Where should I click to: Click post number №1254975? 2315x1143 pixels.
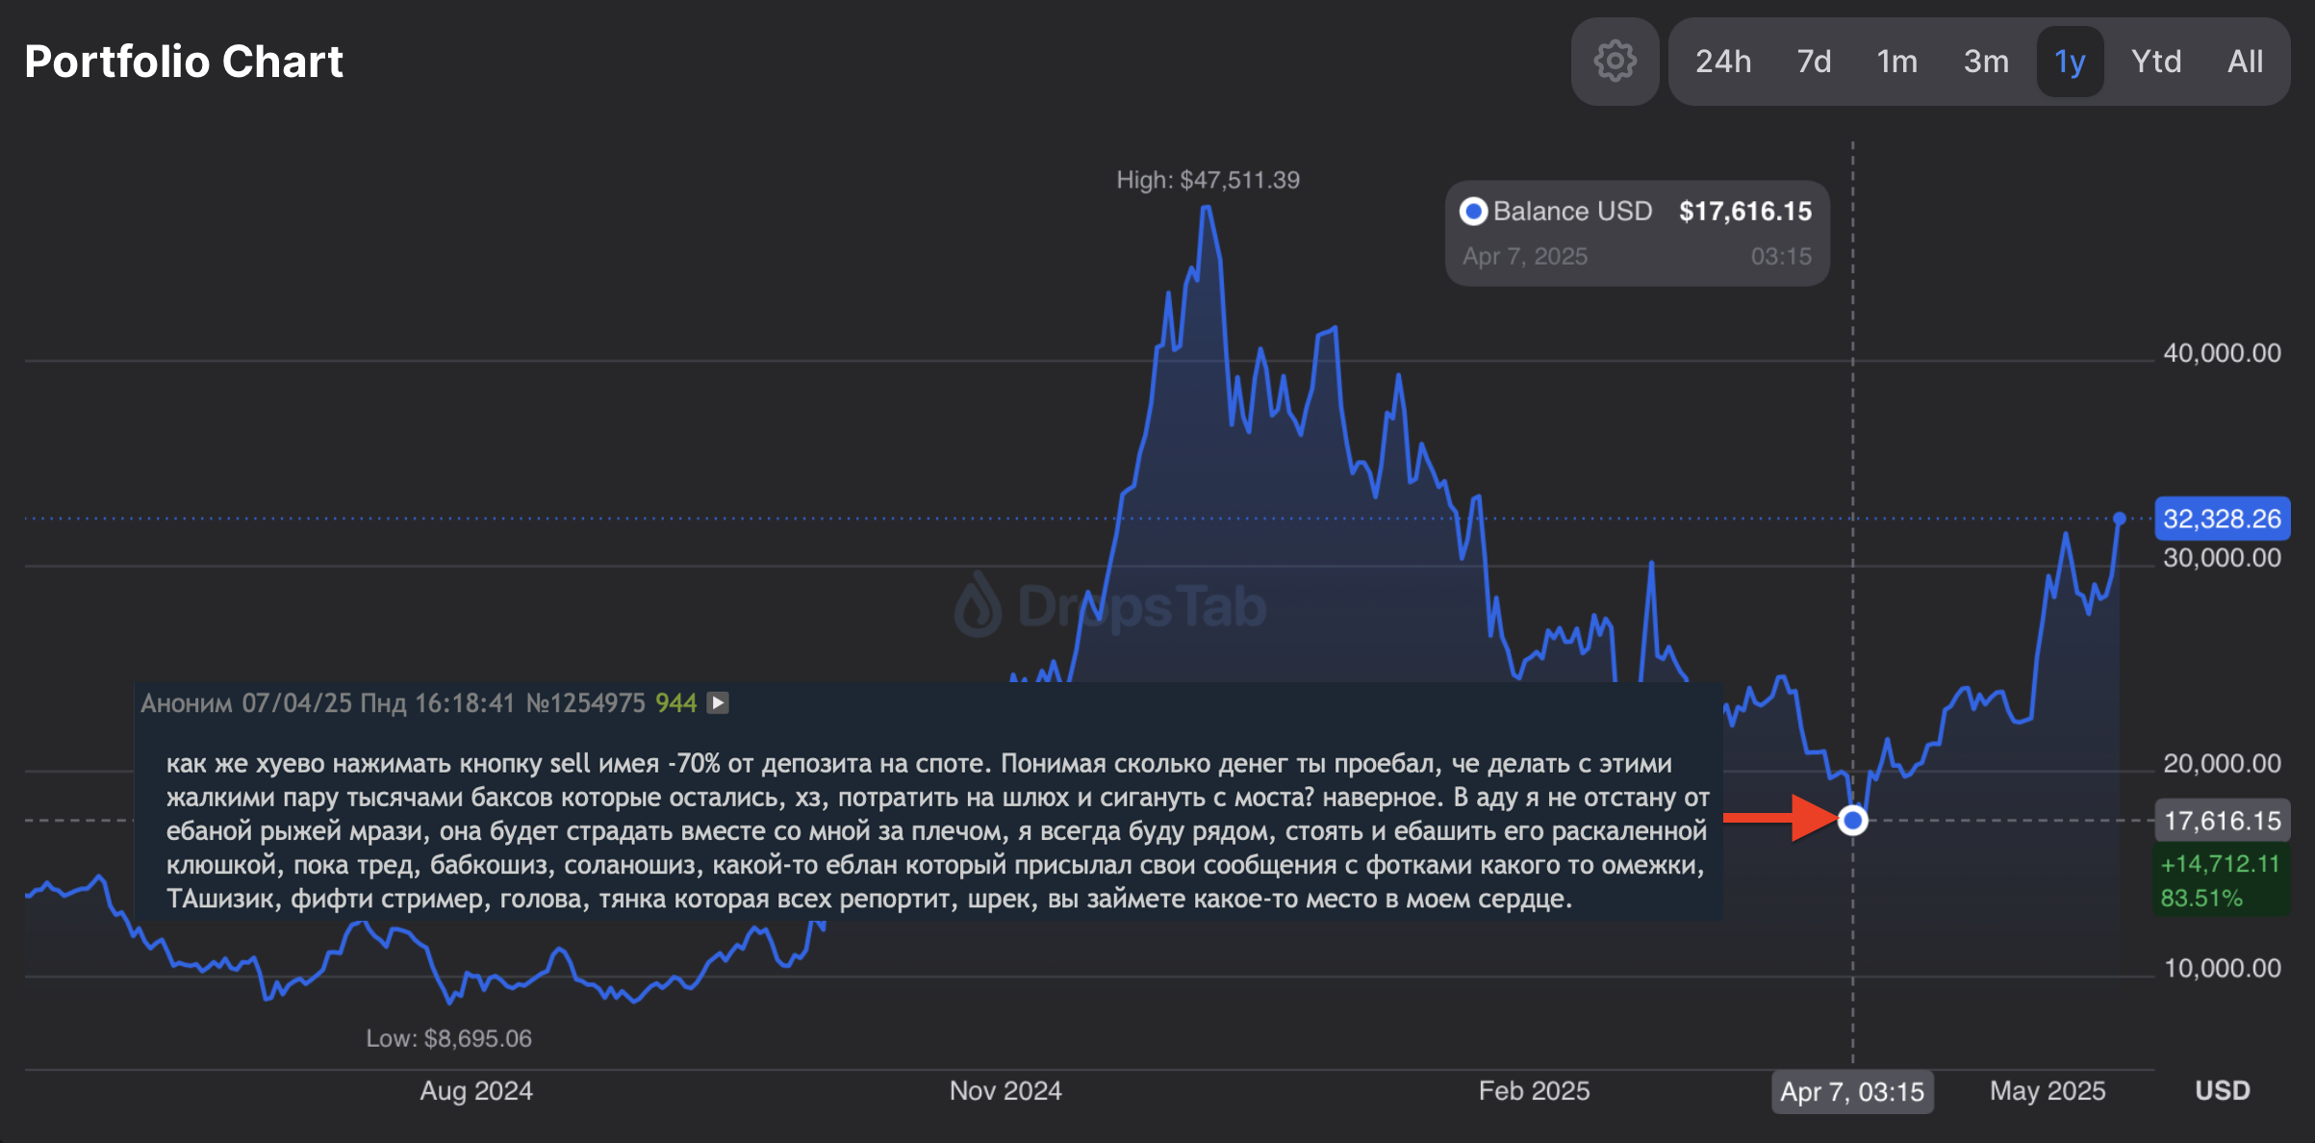585,703
